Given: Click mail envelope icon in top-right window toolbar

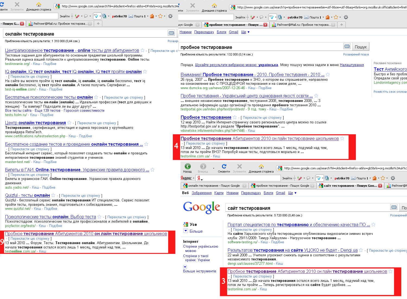Looking at the screenshot, I should (x=306, y=17).
